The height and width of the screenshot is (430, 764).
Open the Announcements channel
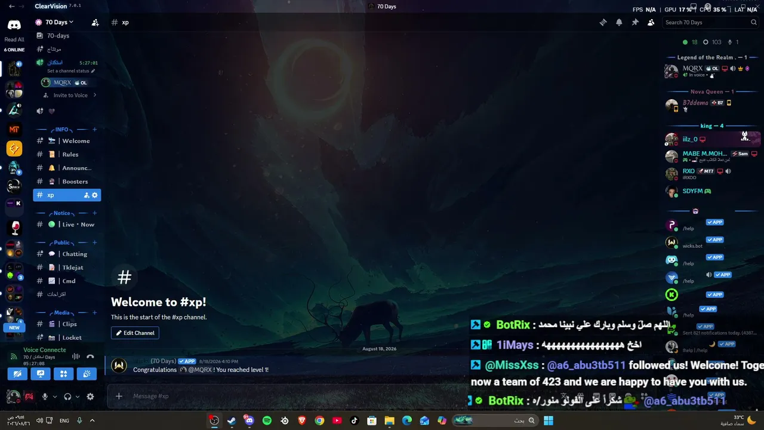[x=67, y=168]
